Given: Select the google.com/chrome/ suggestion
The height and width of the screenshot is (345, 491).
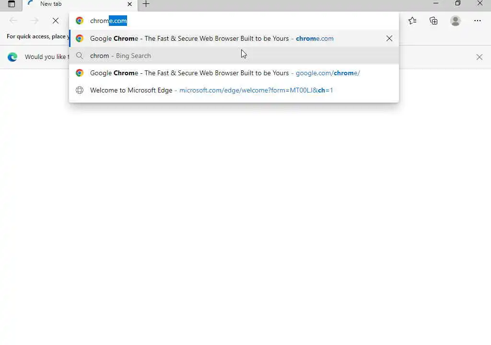Looking at the screenshot, I should [234, 73].
